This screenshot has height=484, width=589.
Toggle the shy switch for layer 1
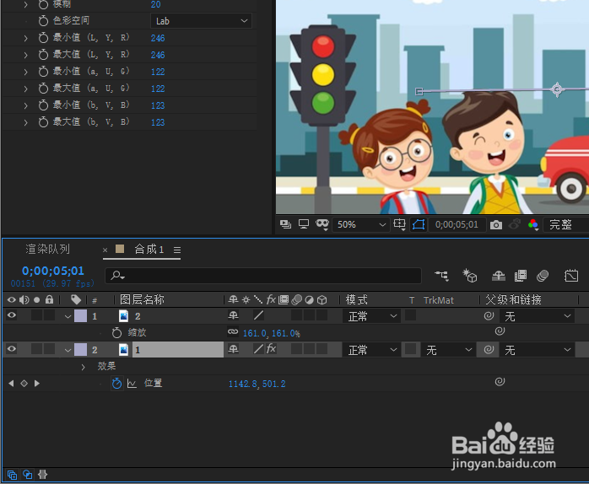click(x=233, y=315)
